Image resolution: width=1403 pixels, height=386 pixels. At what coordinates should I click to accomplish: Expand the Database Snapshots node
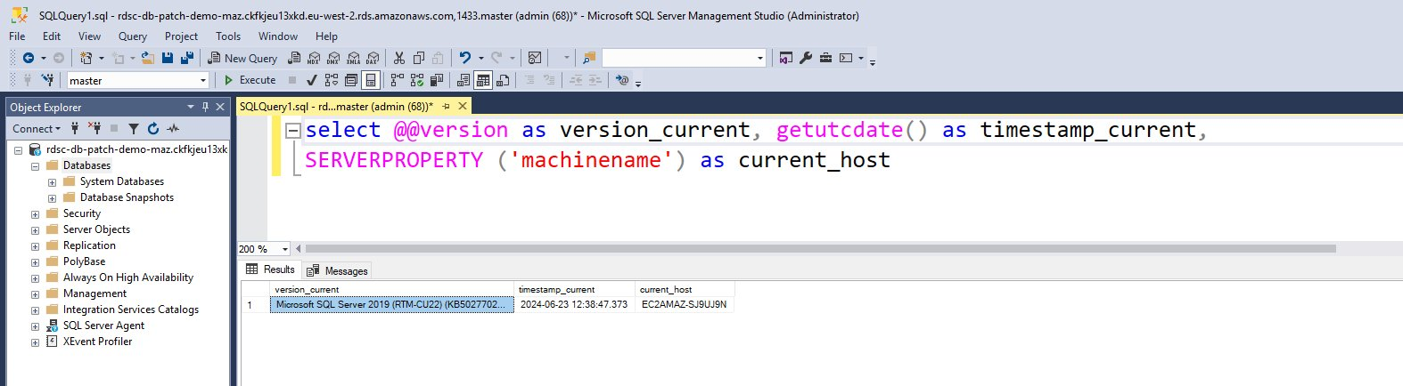pos(52,197)
